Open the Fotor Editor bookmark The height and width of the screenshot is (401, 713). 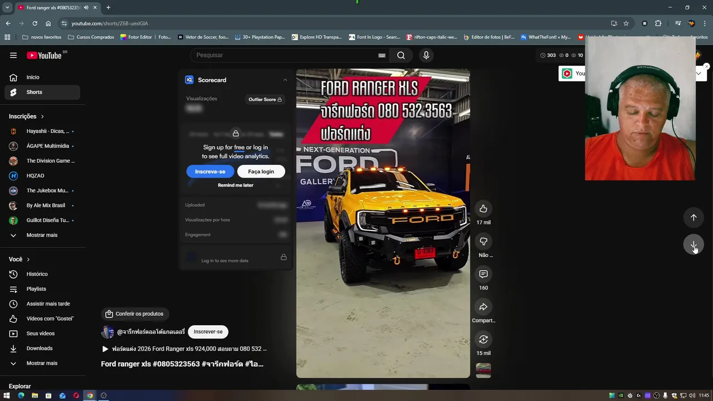click(x=146, y=37)
